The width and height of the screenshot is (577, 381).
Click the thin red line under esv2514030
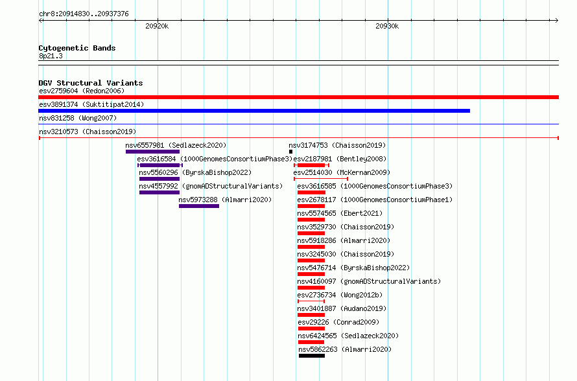[x=321, y=179]
